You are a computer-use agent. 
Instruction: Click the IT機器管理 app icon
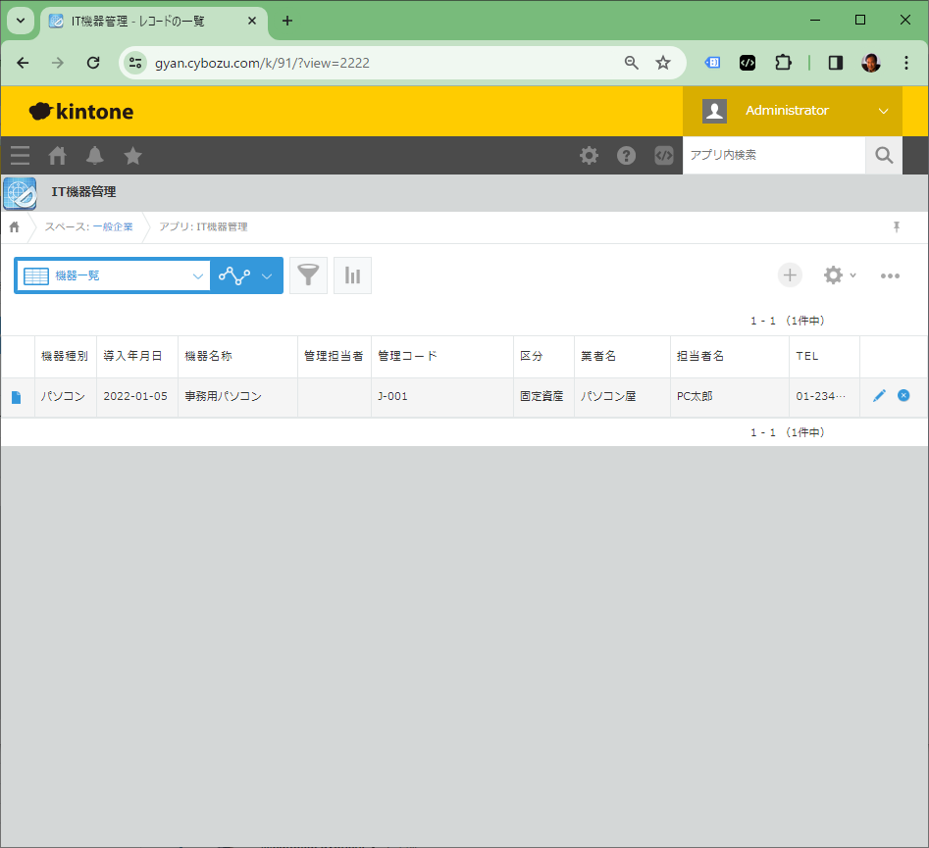(x=21, y=193)
